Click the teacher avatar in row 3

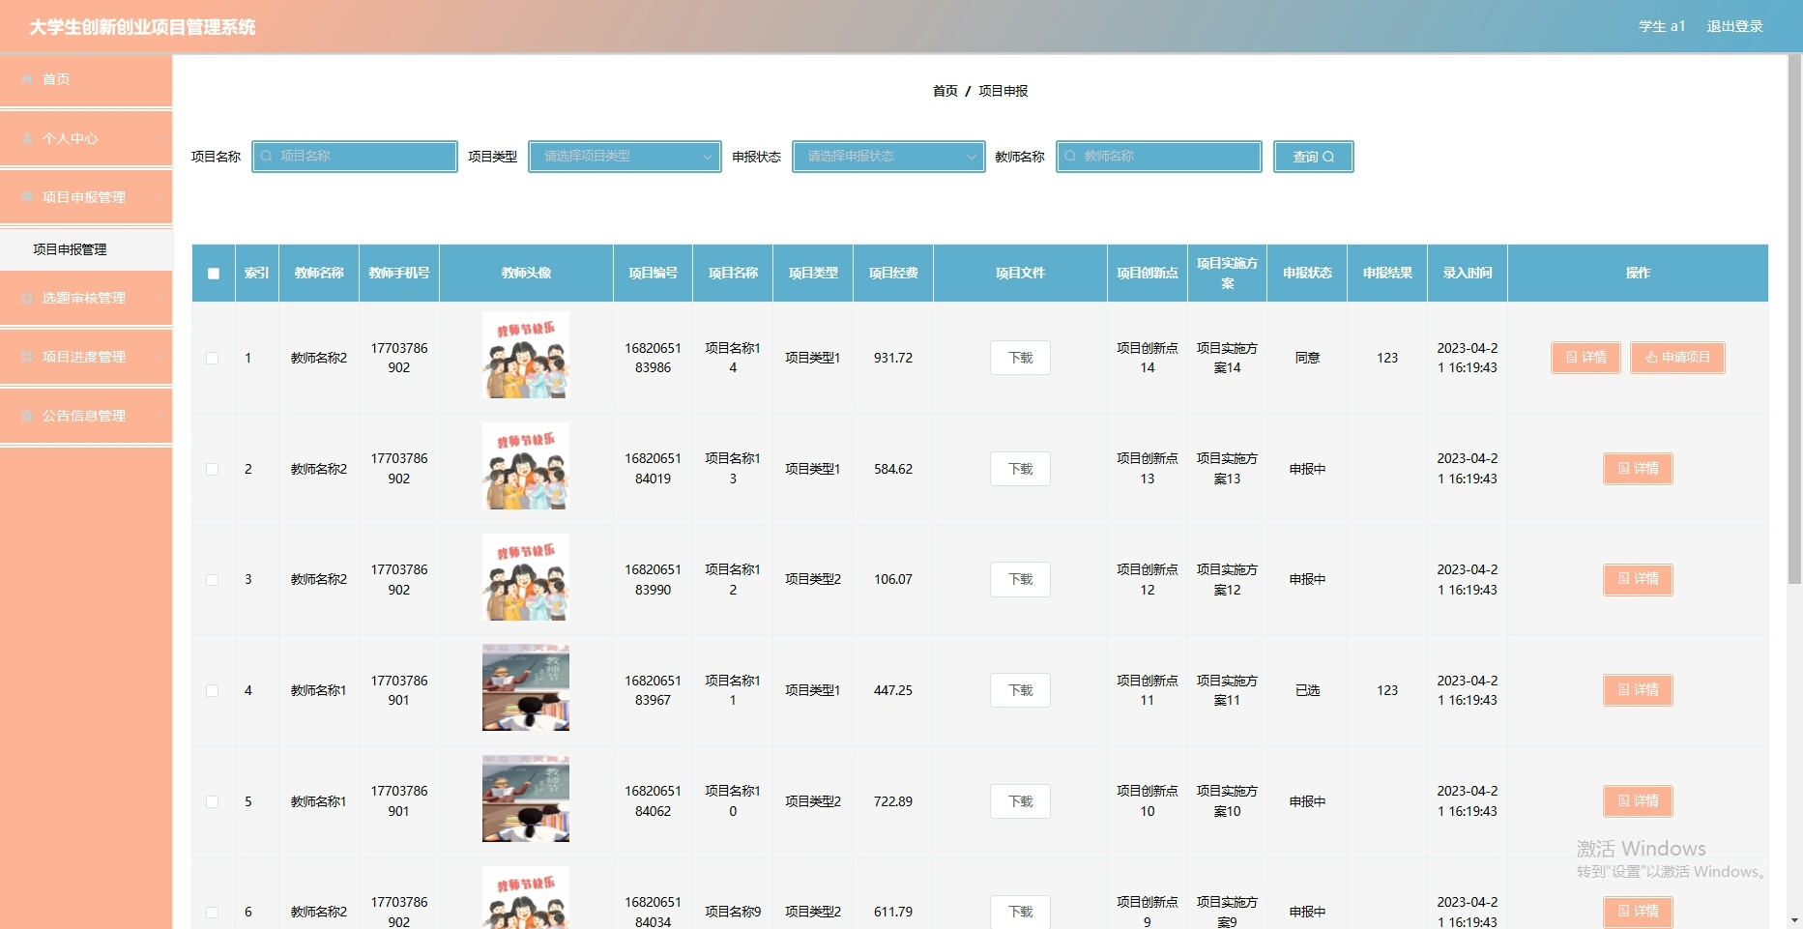[x=526, y=577]
